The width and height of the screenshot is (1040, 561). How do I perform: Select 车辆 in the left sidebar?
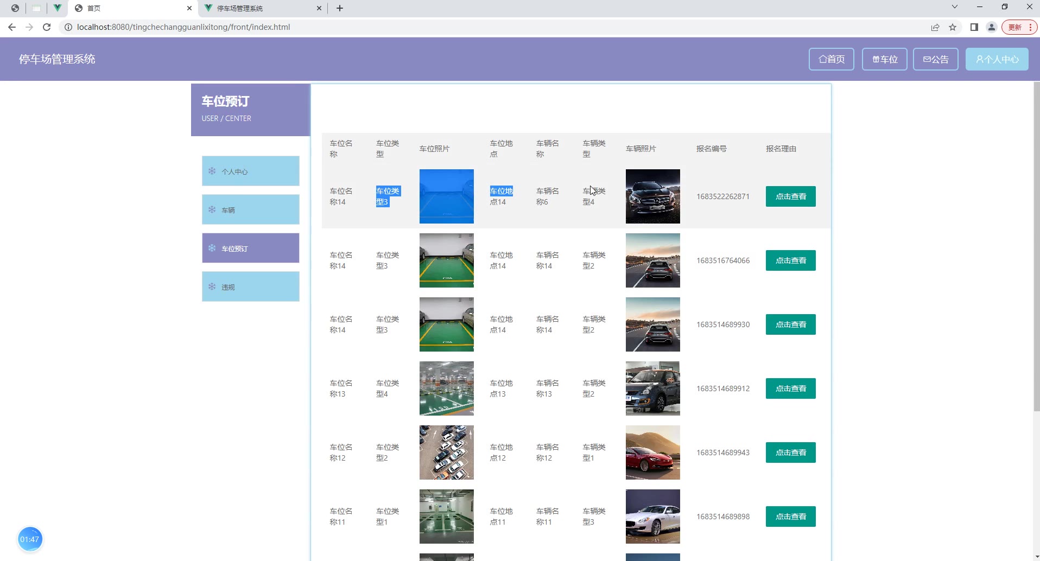[250, 209]
